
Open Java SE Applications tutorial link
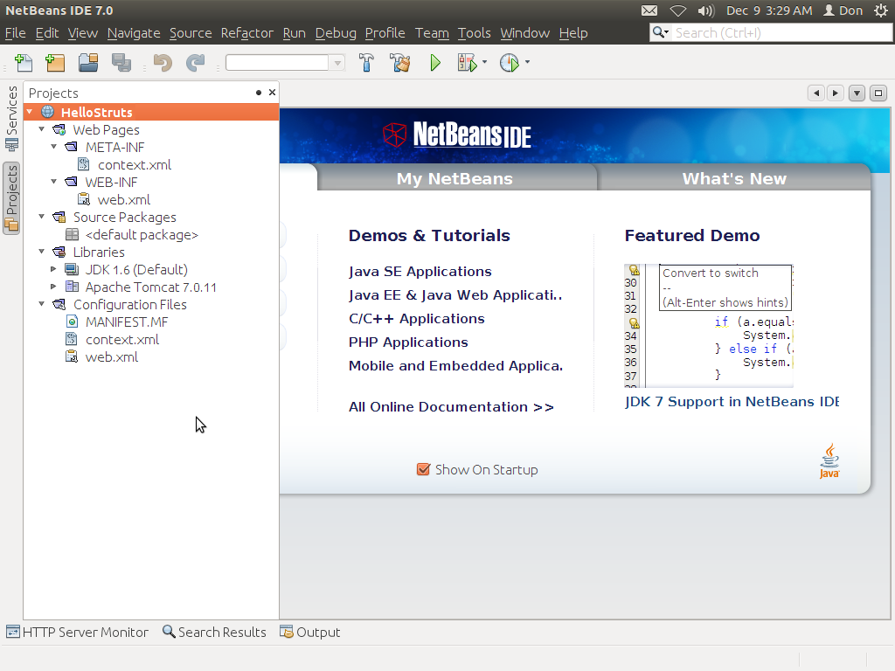tap(420, 272)
